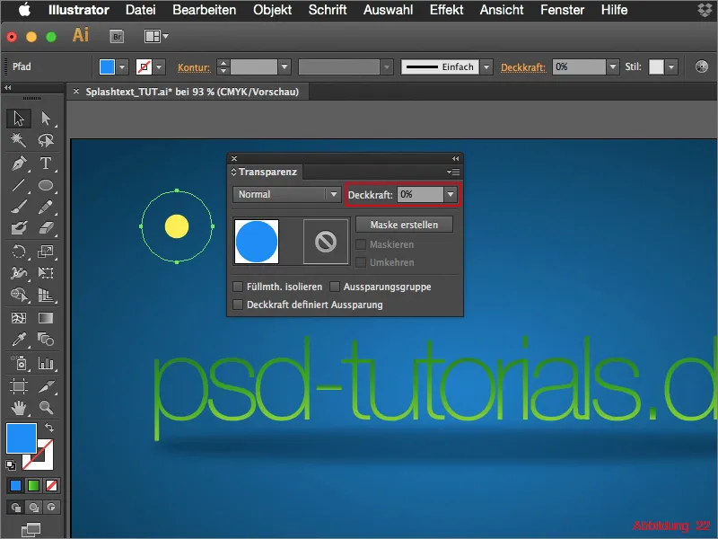The width and height of the screenshot is (718, 539).
Task: Enable Aussparungsgruppe checkbox
Action: [335, 287]
